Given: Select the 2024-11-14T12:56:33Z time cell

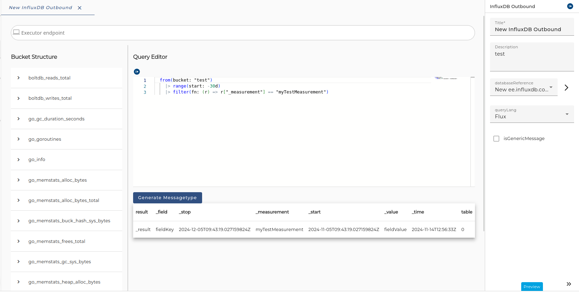Looking at the screenshot, I should pos(434,230).
